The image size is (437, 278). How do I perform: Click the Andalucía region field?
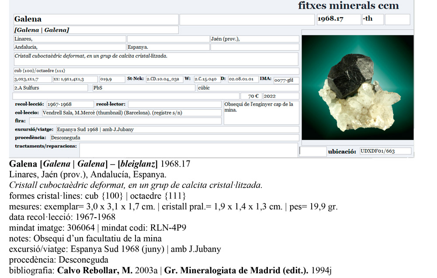(x=69, y=47)
